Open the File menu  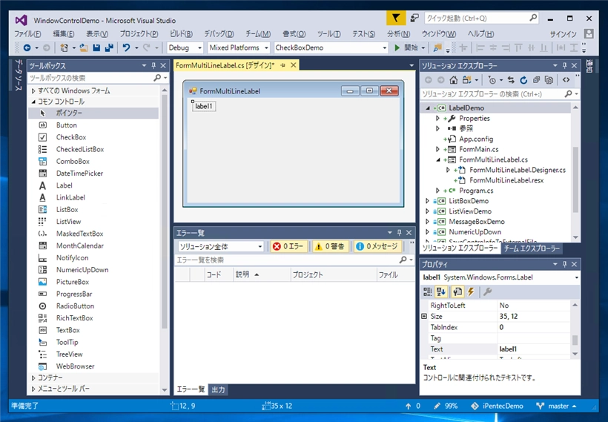27,34
